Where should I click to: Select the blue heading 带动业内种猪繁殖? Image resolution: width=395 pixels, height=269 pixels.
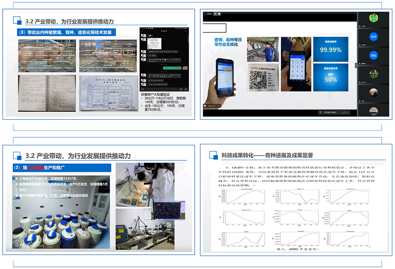tap(66, 32)
